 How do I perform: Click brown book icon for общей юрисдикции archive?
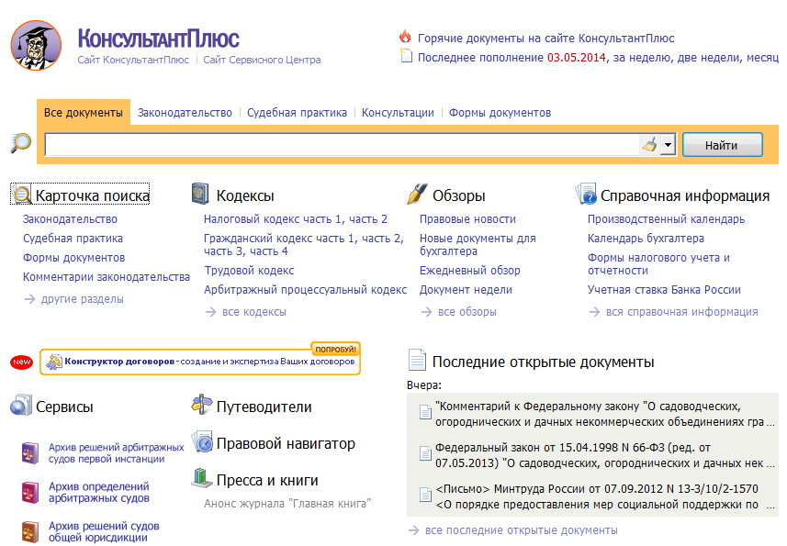click(x=30, y=531)
